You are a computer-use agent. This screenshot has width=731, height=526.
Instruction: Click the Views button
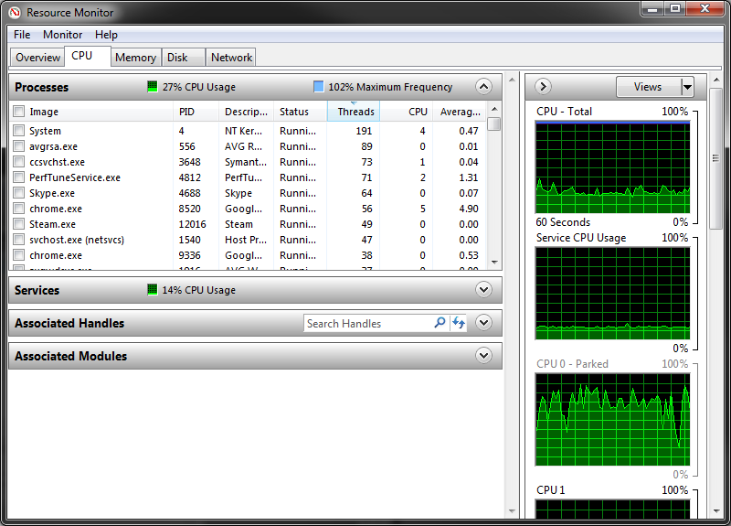(x=647, y=87)
